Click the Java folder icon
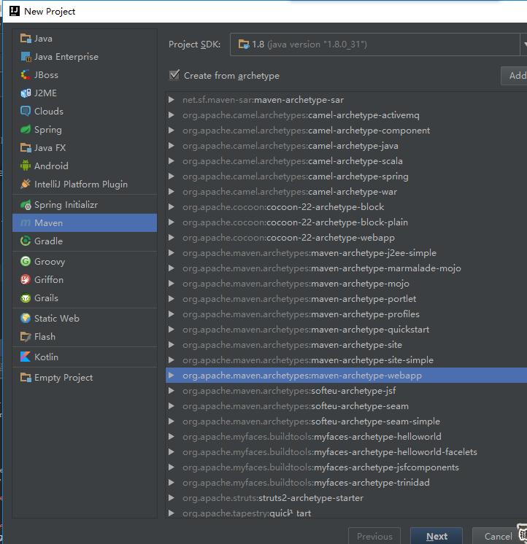Screen dimensions: 527x544 26,39
